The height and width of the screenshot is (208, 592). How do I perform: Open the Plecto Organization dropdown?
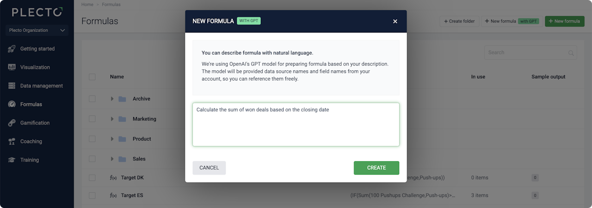37,31
